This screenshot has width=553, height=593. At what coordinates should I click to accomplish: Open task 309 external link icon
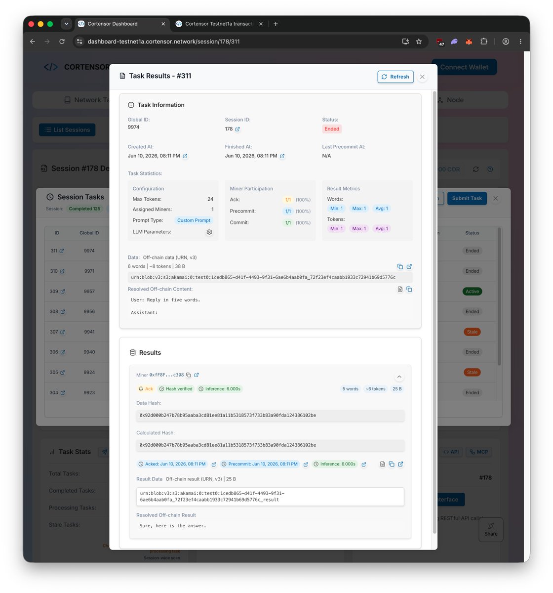click(63, 292)
